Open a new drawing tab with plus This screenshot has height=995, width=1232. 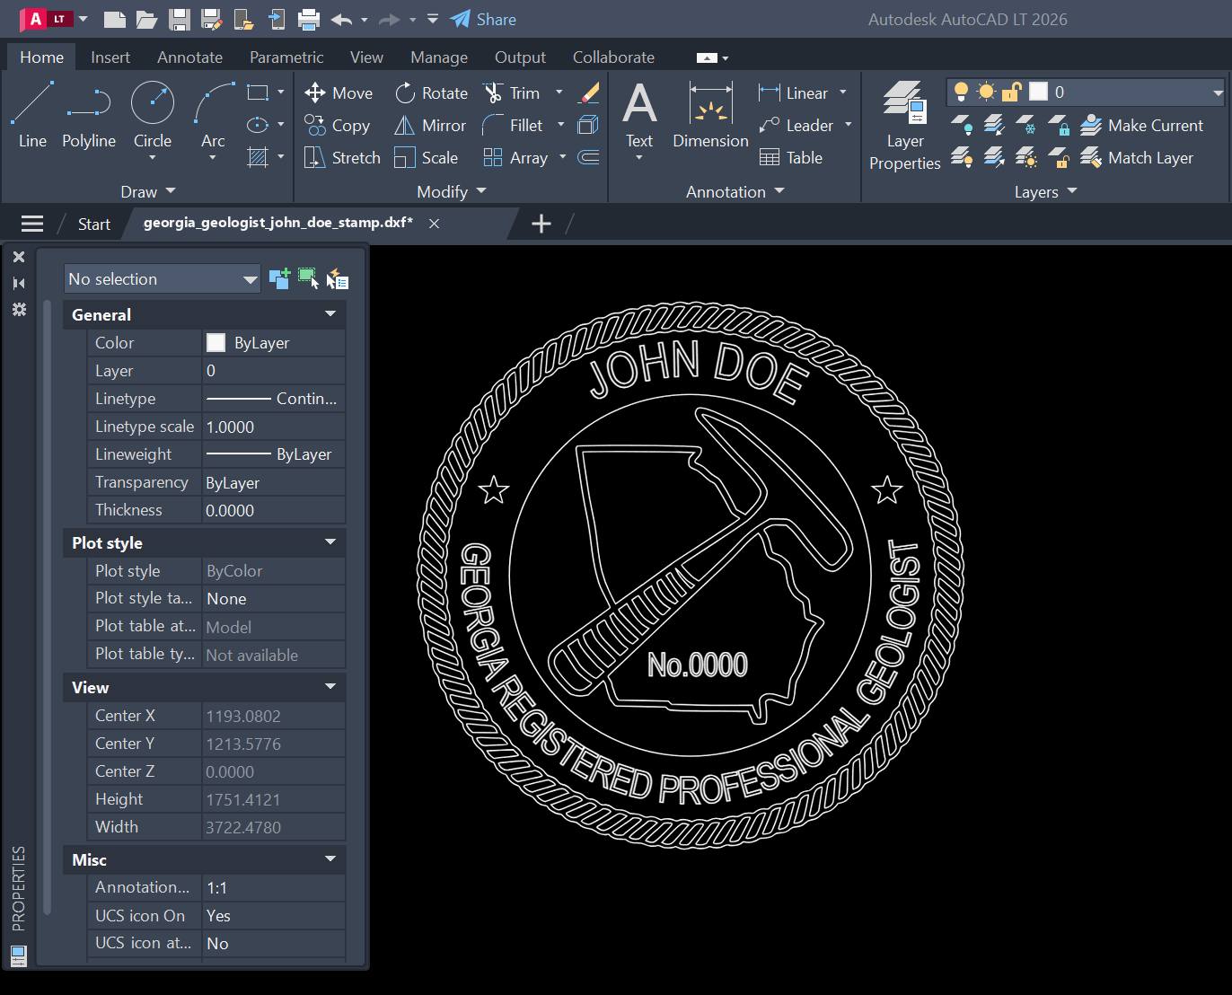point(541,224)
